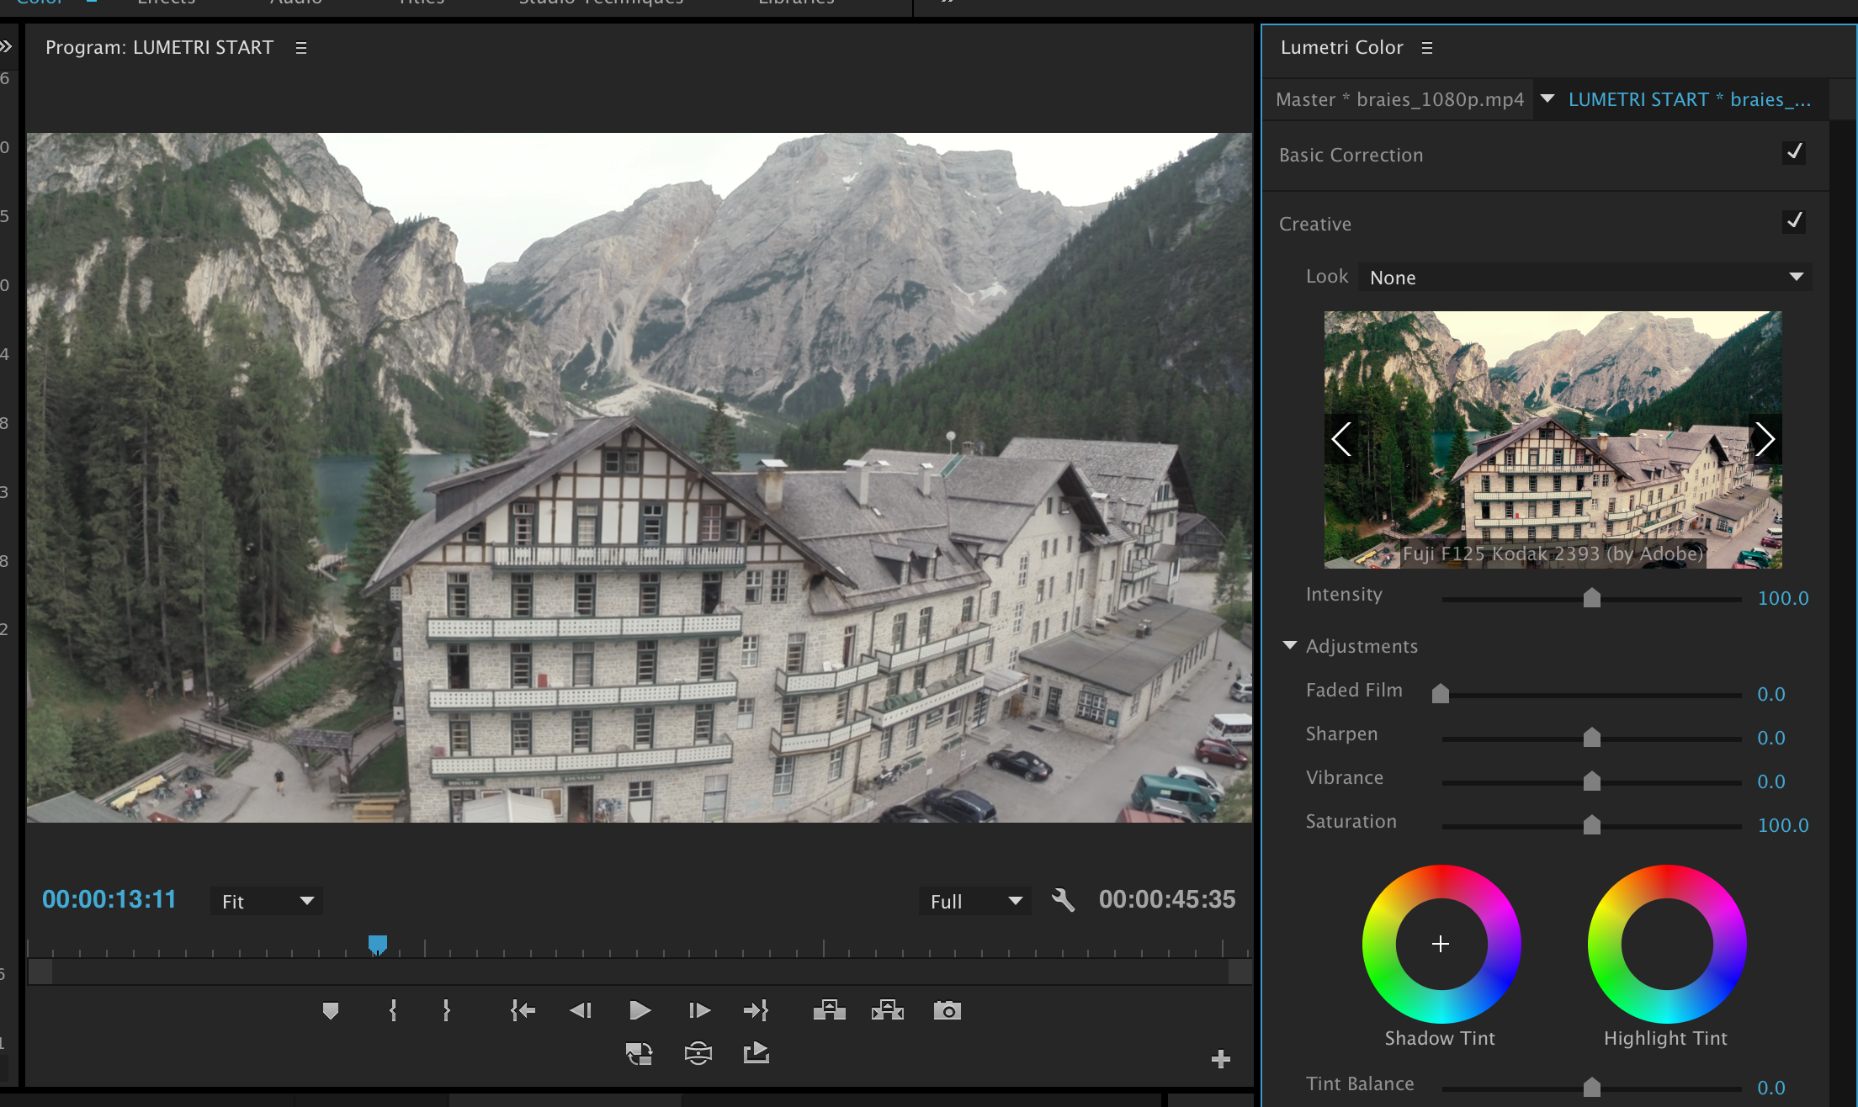This screenshot has width=1858, height=1107.
Task: Play the program monitor
Action: pos(640,1010)
